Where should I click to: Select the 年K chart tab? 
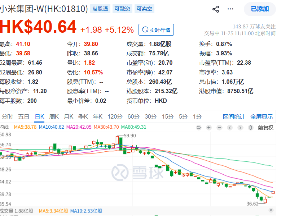point(97,116)
